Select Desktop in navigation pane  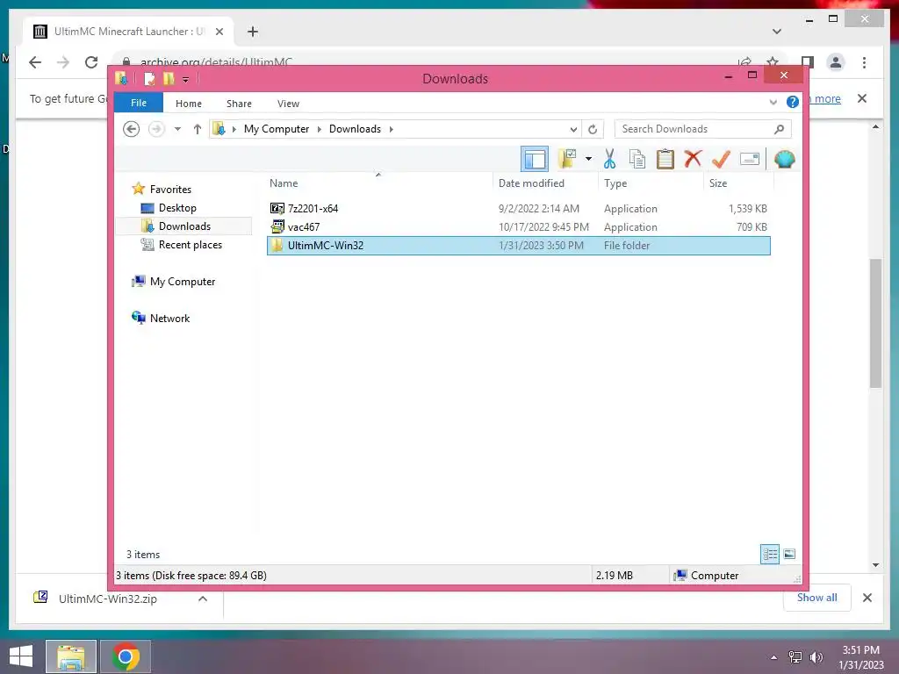click(x=177, y=207)
